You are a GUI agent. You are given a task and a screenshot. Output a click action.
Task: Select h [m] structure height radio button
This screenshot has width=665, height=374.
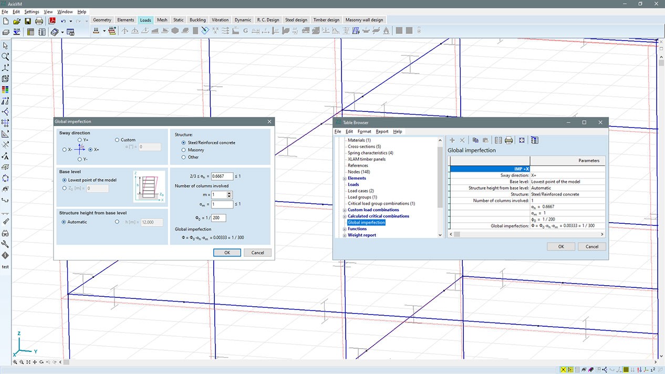tap(117, 222)
